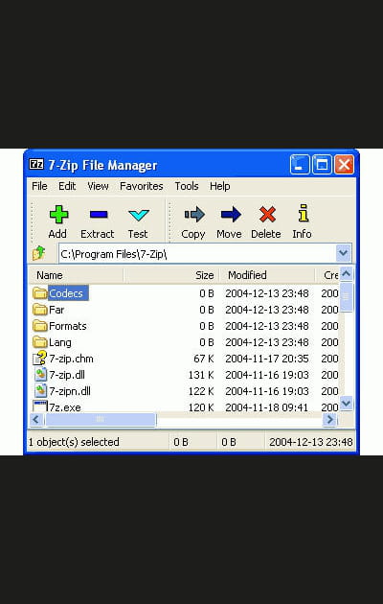
Task: Choose the Move arrow icon
Action: pos(231,214)
